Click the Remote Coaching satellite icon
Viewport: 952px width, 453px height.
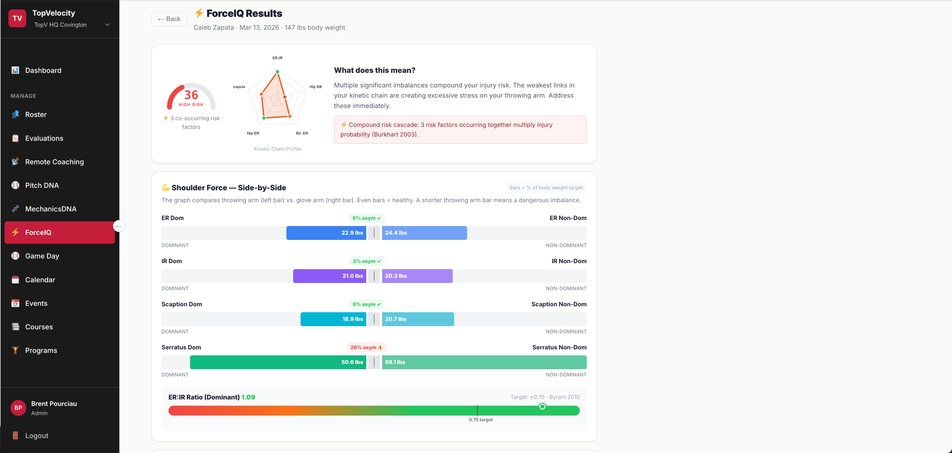(15, 162)
